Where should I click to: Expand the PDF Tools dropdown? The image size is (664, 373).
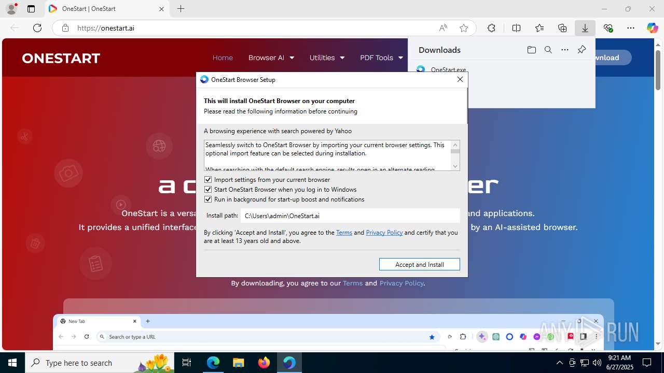point(381,58)
